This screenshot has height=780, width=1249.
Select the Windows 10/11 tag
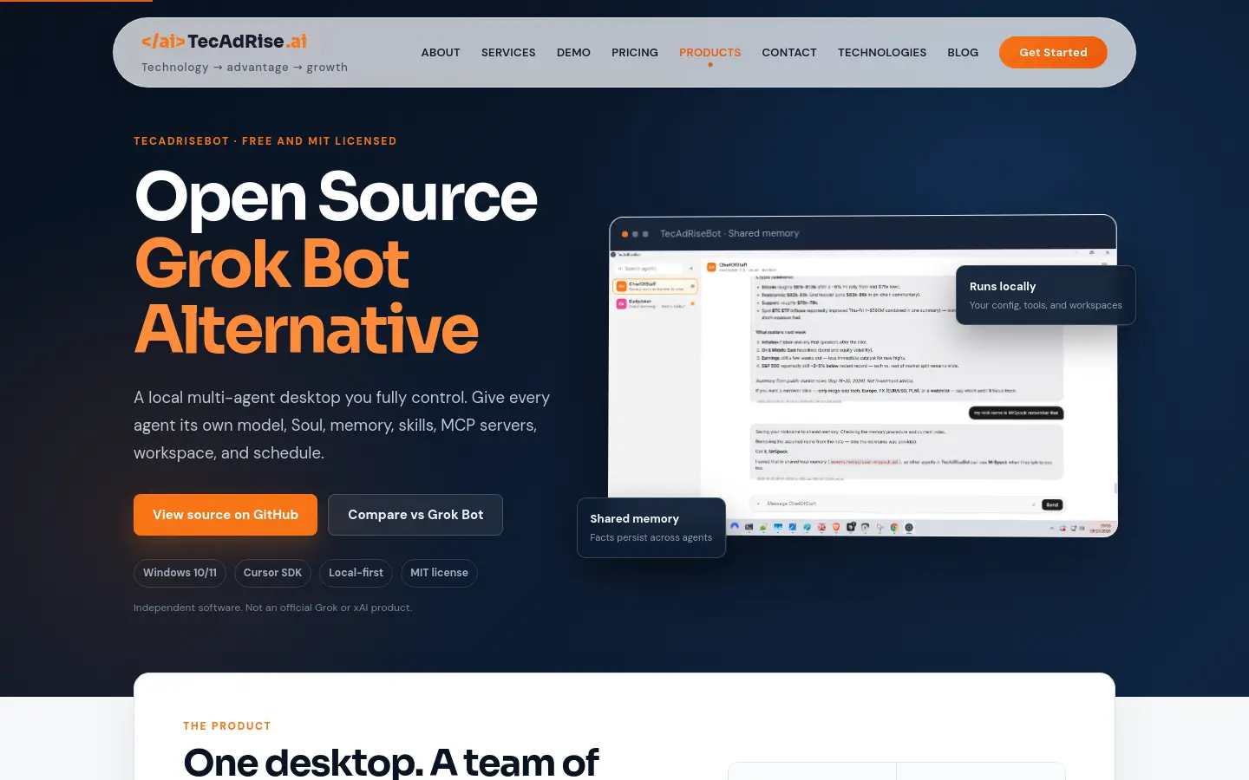pyautogui.click(x=180, y=573)
